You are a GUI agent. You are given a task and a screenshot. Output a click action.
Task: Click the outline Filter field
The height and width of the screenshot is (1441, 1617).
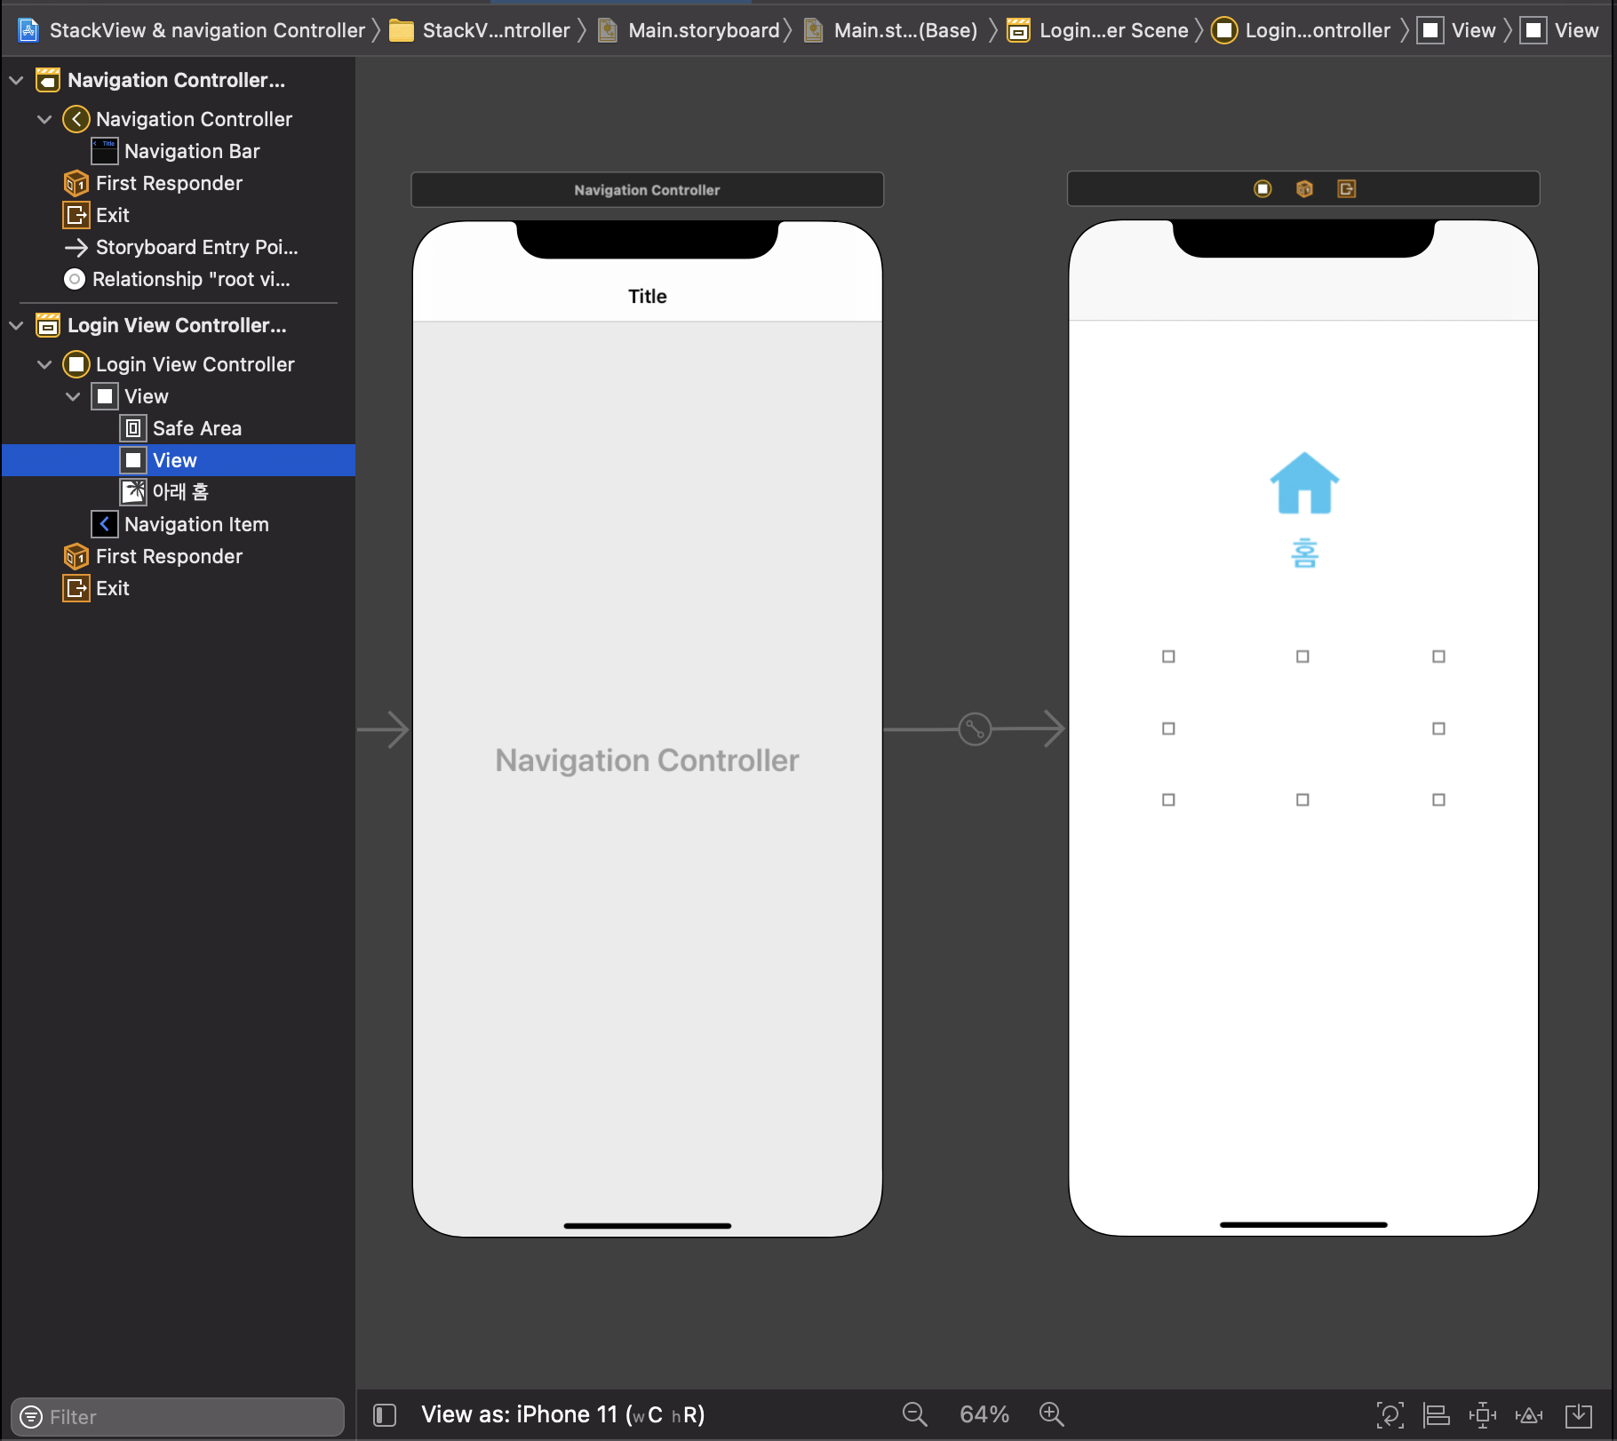178,1416
